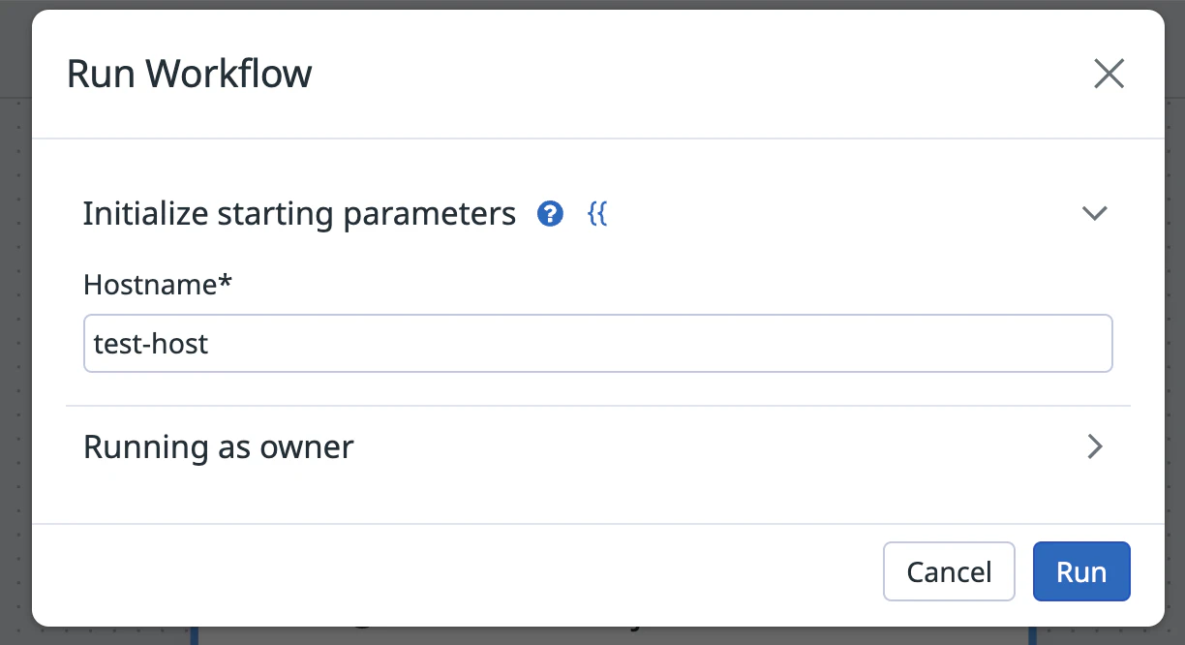Image resolution: width=1185 pixels, height=645 pixels.
Task: Open the parameter templating icon next to help
Action: (x=596, y=213)
